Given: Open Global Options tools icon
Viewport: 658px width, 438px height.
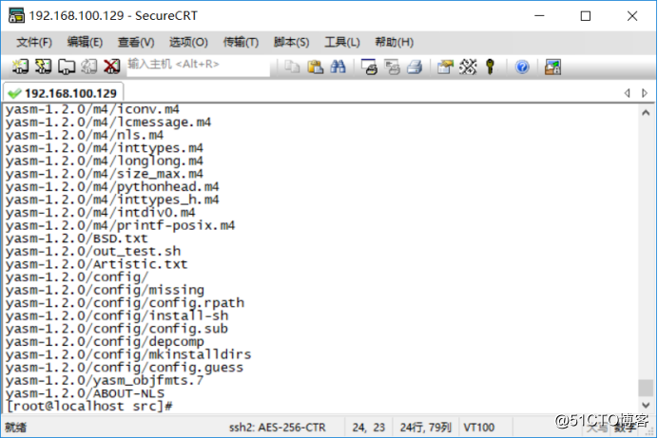Looking at the screenshot, I should 468,67.
